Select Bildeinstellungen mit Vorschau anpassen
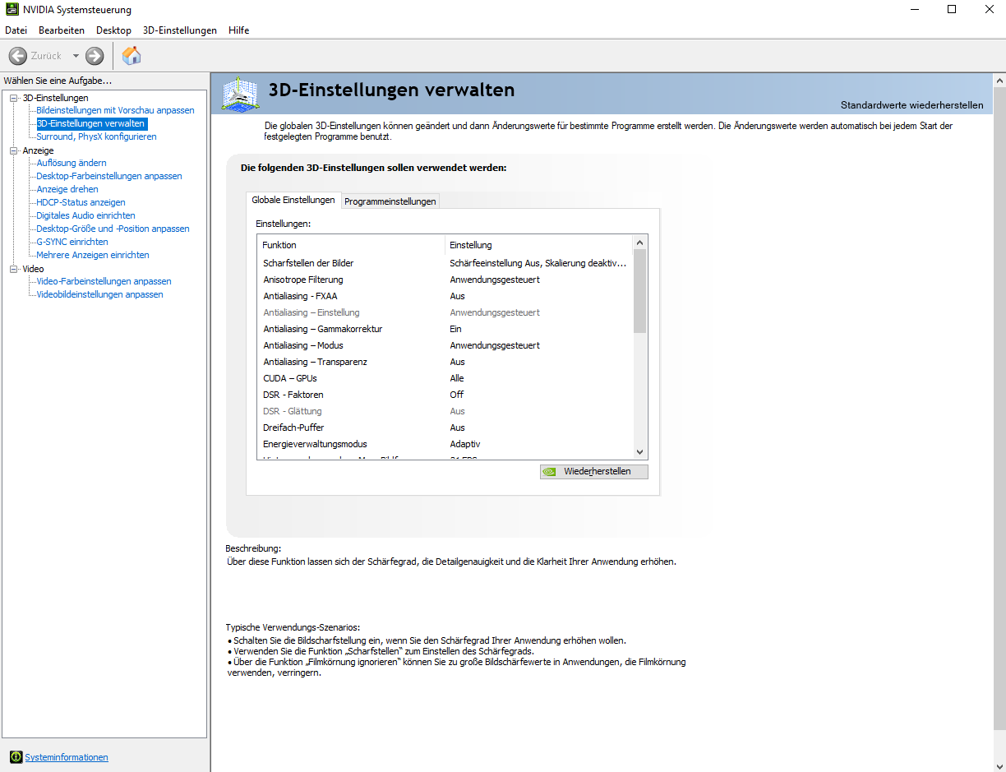 [115, 110]
